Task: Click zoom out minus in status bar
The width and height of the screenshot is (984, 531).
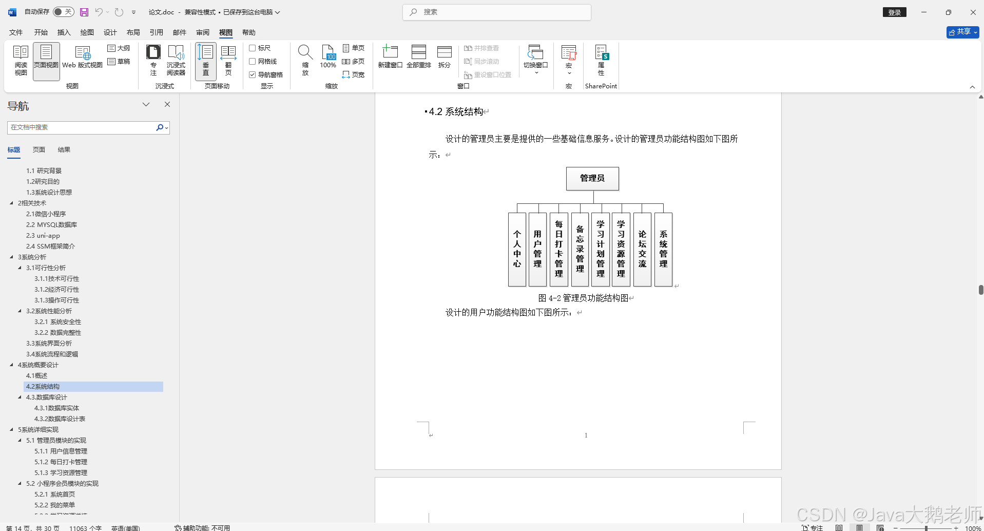Action: 896,528
